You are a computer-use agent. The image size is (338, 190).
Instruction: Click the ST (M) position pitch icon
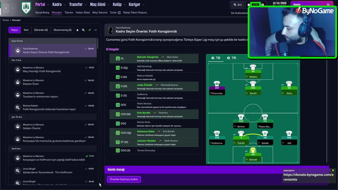tap(118, 142)
